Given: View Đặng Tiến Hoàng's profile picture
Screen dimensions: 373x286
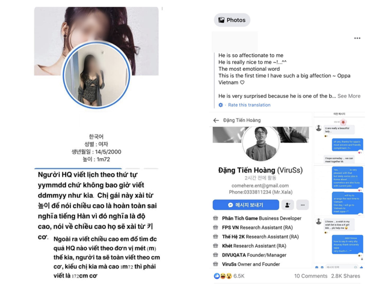Looking at the screenshot, I should coord(260,144).
